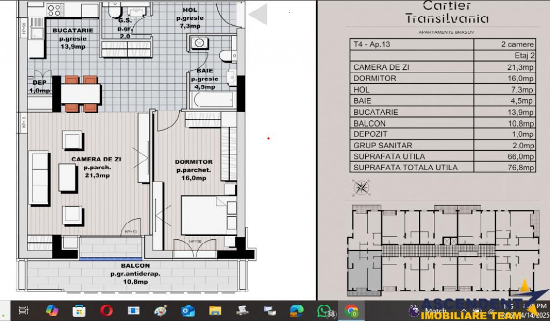The width and height of the screenshot is (550, 322).
Task: Click the Cartier Transilvania title
Action: coord(447,13)
